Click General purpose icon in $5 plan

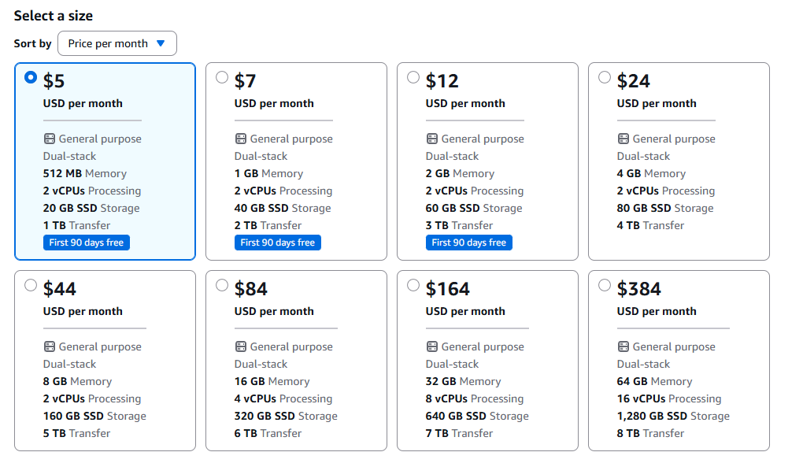tap(49, 139)
